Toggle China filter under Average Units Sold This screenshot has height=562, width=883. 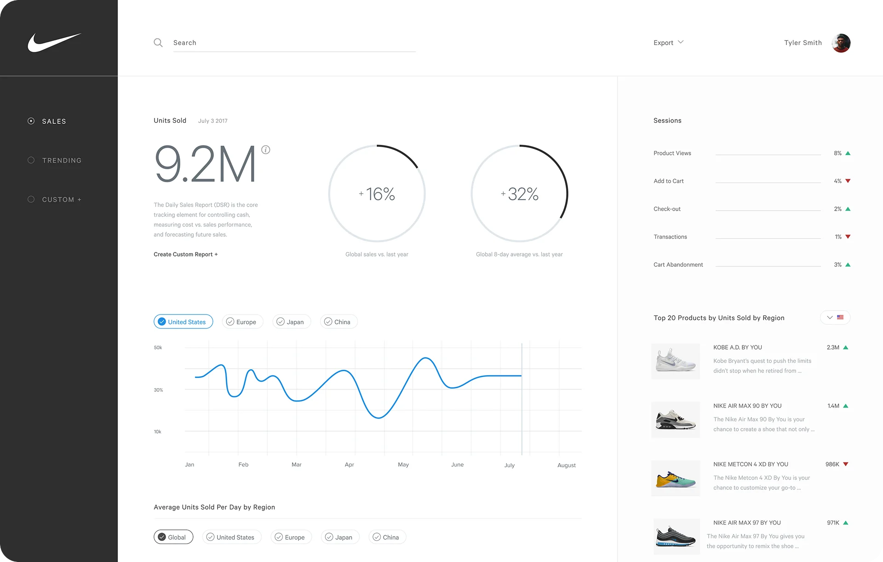pyautogui.click(x=387, y=537)
